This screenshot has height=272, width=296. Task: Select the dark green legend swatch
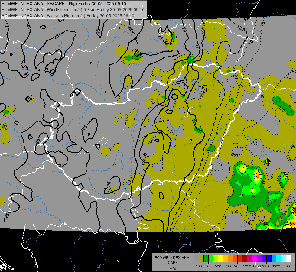point(206,258)
